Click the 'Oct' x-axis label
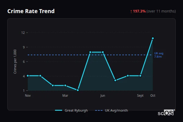Image resolution: width=183 pixels, height=122 pixels. pos(153,95)
